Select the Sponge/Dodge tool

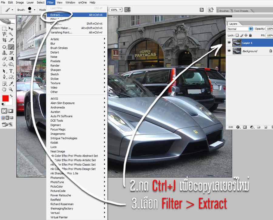(x=11, y=64)
